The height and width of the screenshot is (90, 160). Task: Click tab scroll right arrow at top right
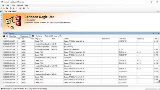pyautogui.click(x=159, y=11)
